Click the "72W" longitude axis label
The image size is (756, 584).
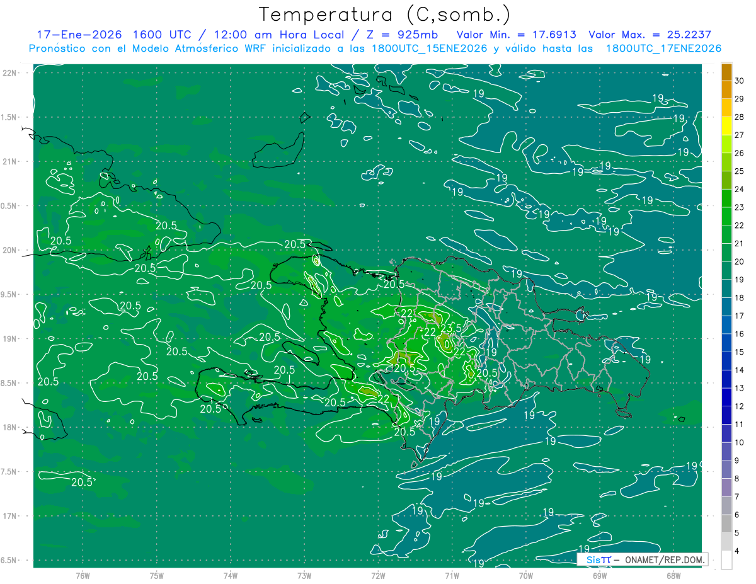[378, 575]
